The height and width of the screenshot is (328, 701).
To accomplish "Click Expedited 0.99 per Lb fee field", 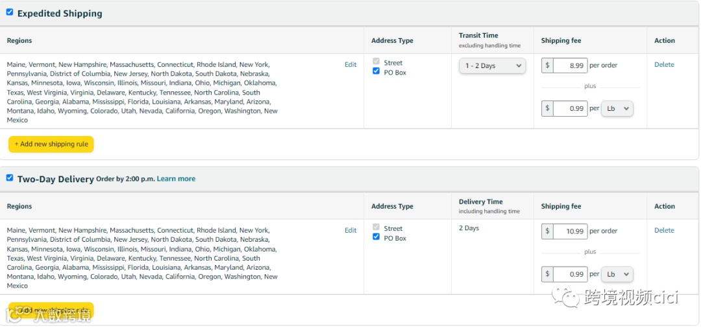I will [570, 109].
